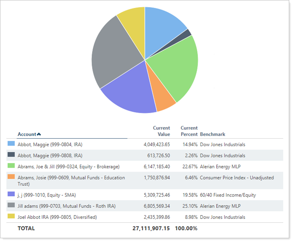This screenshot has height=242, width=293.
Task: Click the Consumer Price Index - Unadjusted benchmark
Action: tap(237, 178)
